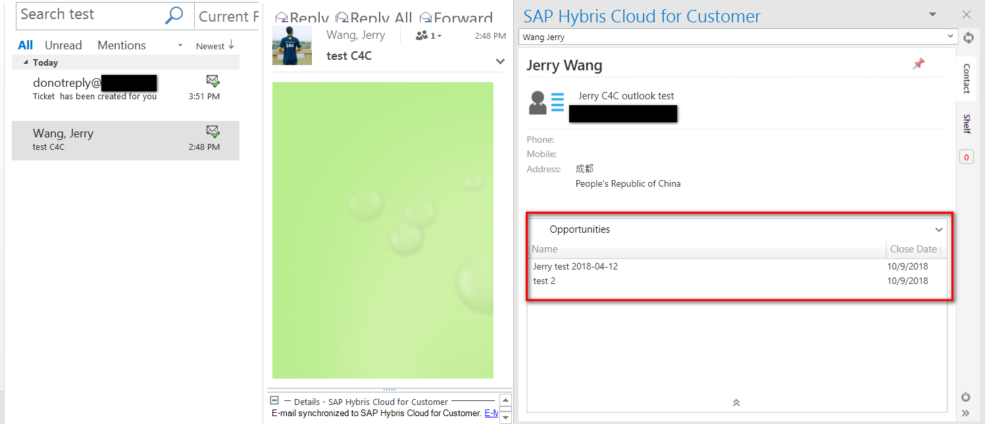This screenshot has height=424, width=985.
Task: Open the filter dropdown arrow next to Mentions
Action: [180, 46]
